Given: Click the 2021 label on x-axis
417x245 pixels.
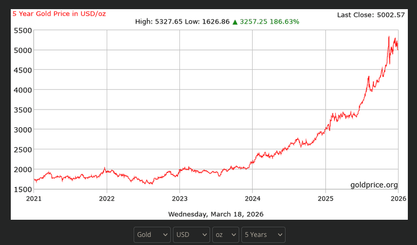Looking at the screenshot, I should click(x=34, y=198).
